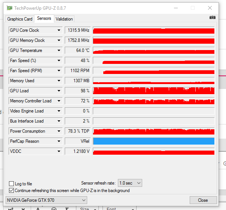Image resolution: width=226 pixels, height=210 pixels.
Task: Open the Validation tab
Action: coord(64,19)
